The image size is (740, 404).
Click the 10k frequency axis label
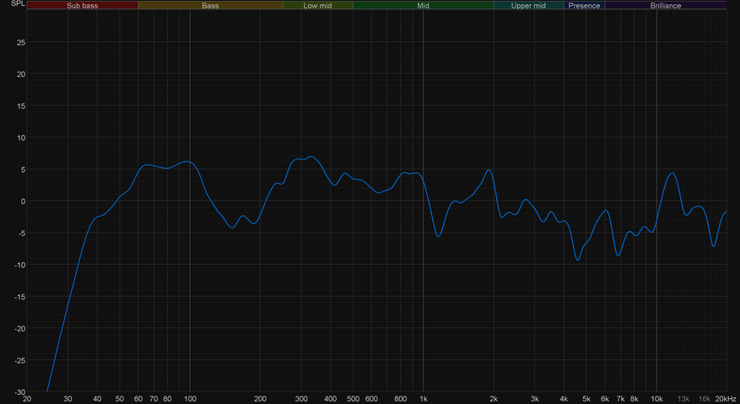656,398
